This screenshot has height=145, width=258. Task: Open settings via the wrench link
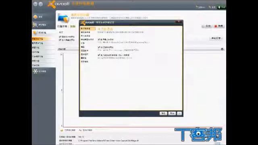click(212, 7)
